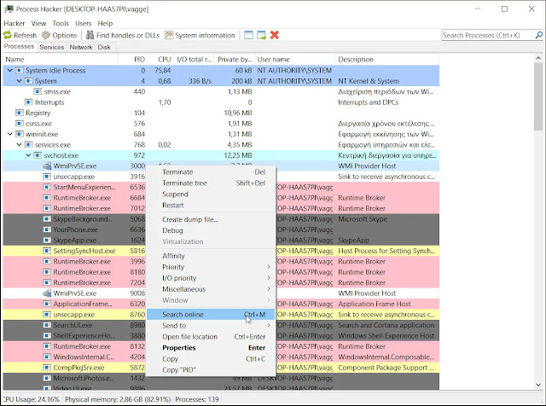Expand the I/O priority submenu

click(x=269, y=278)
